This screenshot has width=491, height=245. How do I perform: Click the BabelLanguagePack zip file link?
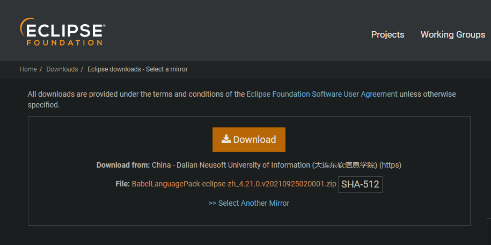pos(234,184)
